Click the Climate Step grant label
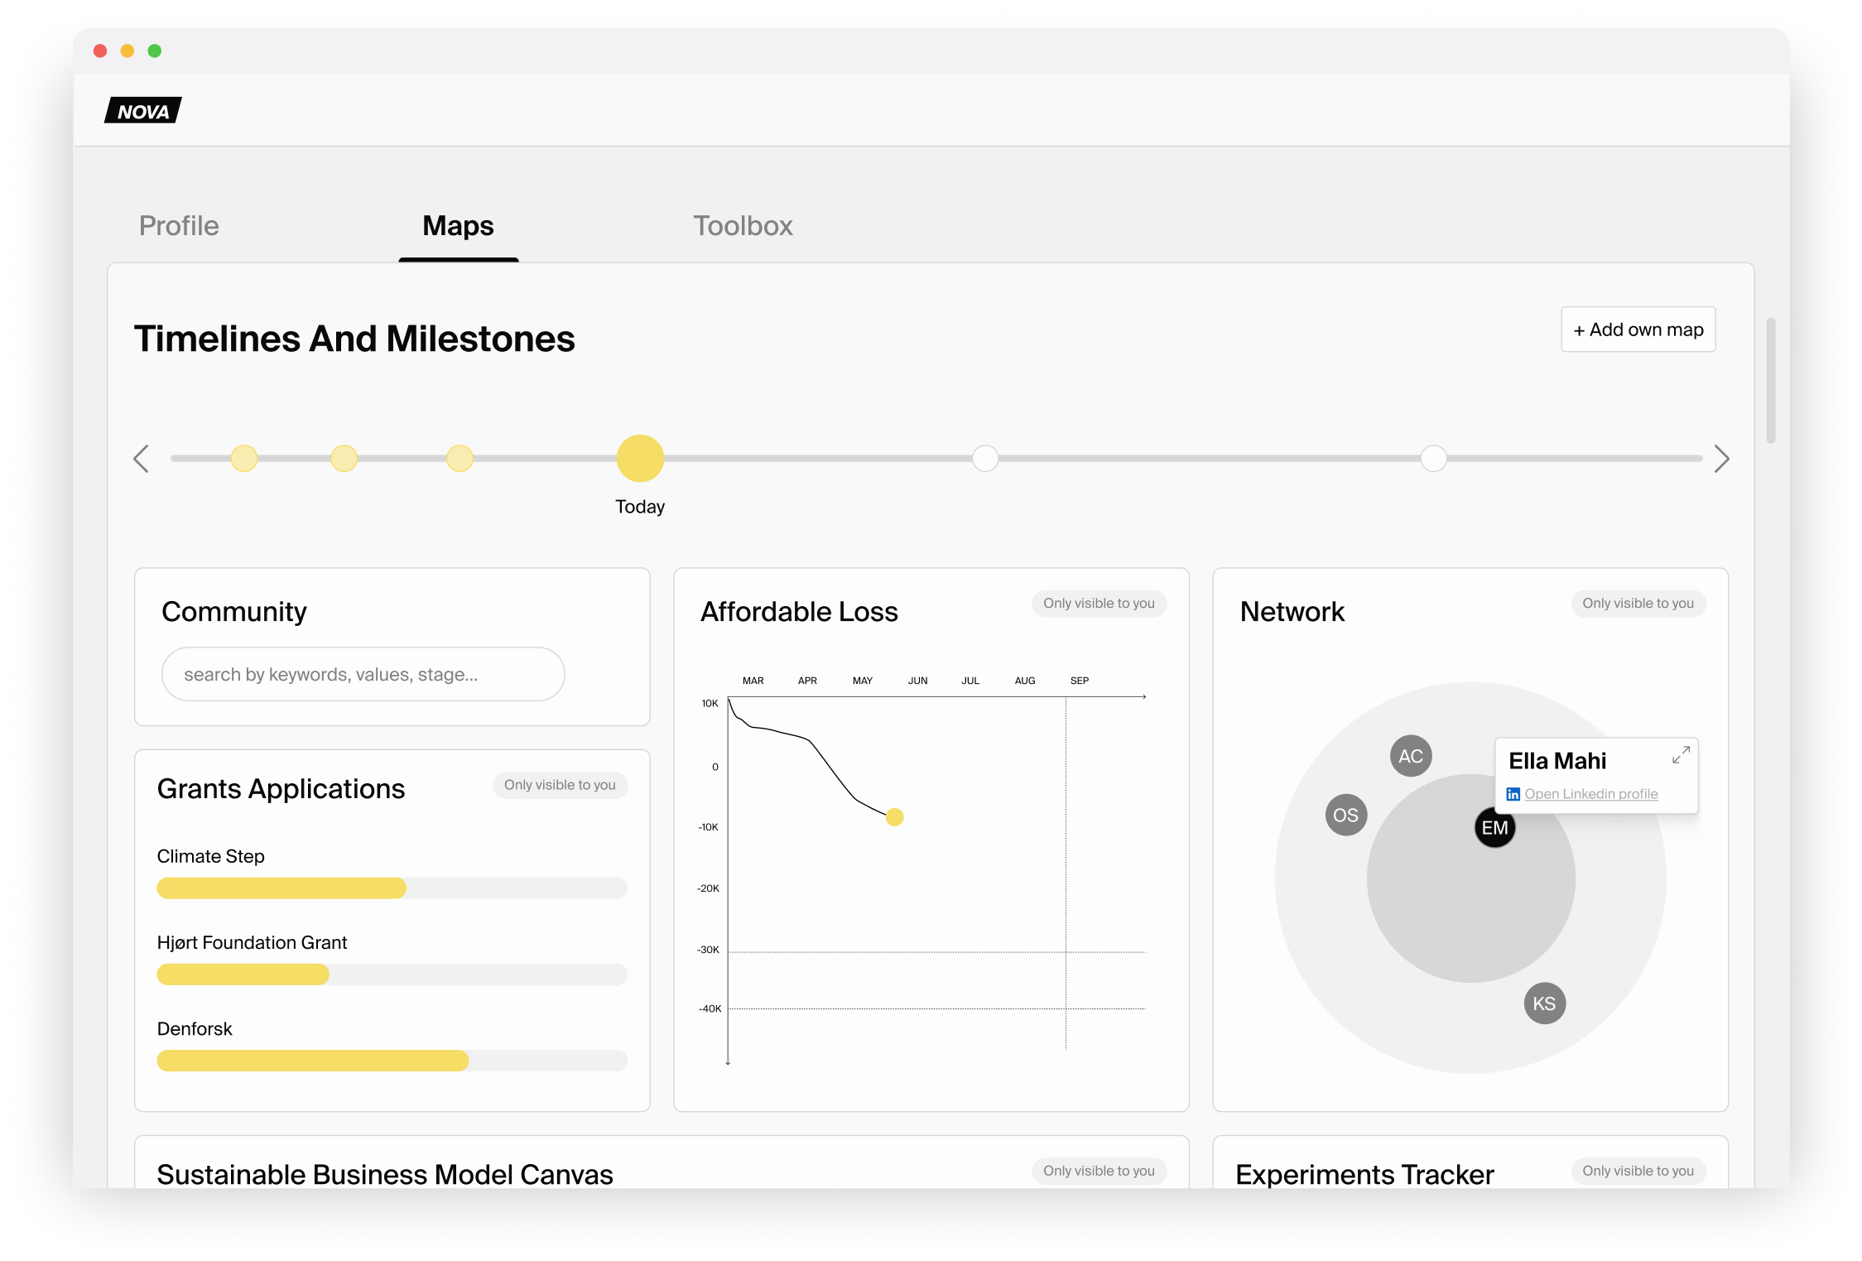Viewport: 1862px width, 1261px height. tap(210, 855)
